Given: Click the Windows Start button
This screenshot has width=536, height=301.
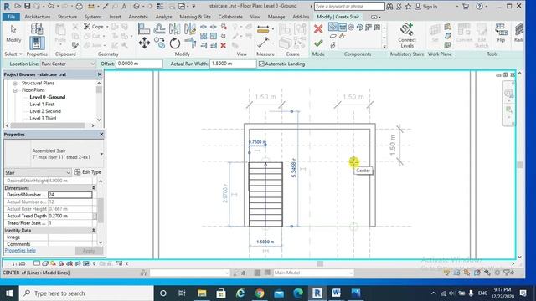Looking at the screenshot, I should pyautogui.click(x=9, y=293).
